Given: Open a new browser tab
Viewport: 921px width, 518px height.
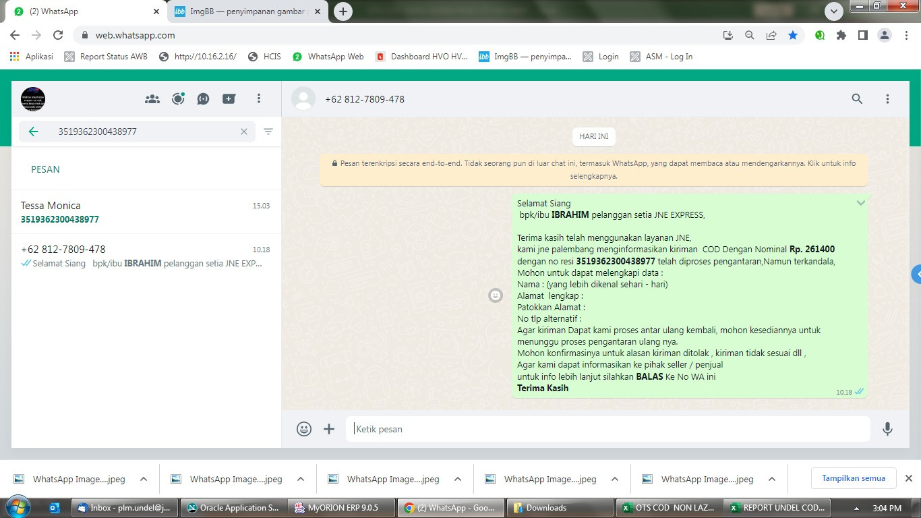Looking at the screenshot, I should [x=343, y=11].
